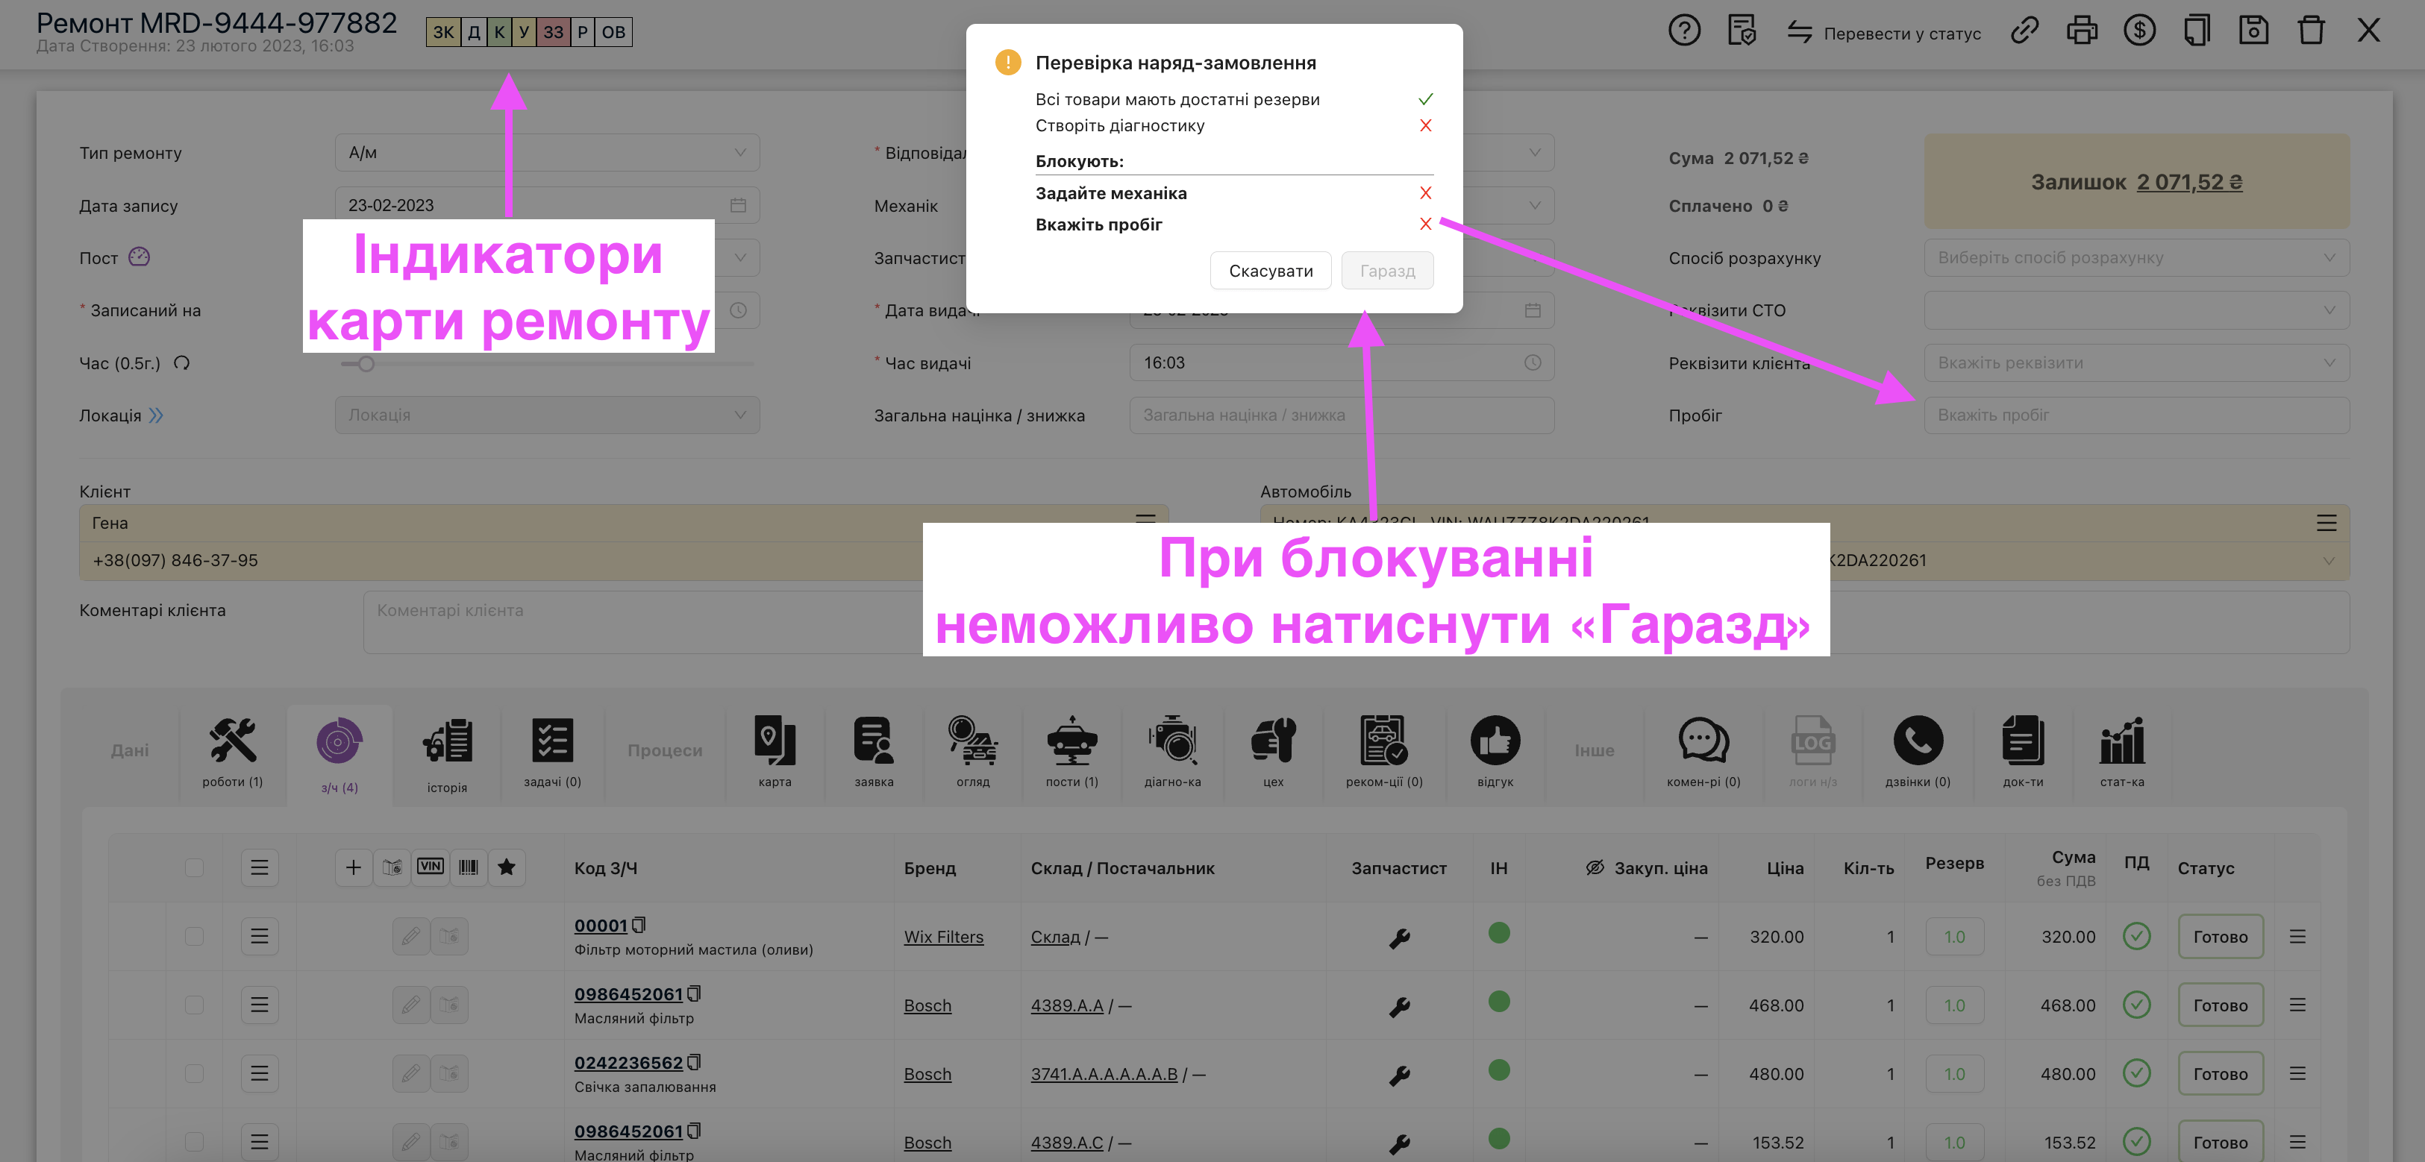Open the «відгук» feedback thumbs-up icon
Image resolution: width=2425 pixels, height=1162 pixels.
pos(1495,751)
